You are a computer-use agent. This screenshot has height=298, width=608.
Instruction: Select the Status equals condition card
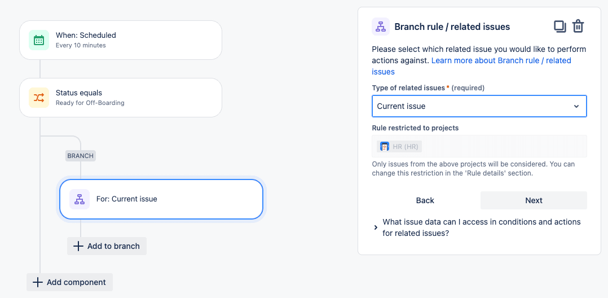tap(121, 98)
